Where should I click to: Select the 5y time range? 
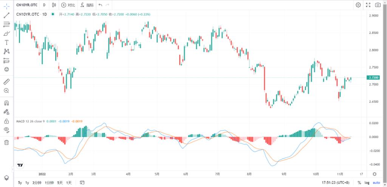pos(20,183)
